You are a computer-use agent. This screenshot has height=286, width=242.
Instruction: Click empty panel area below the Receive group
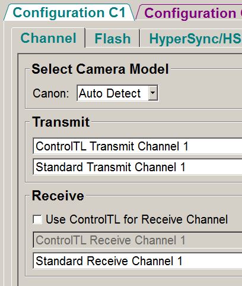(130, 281)
